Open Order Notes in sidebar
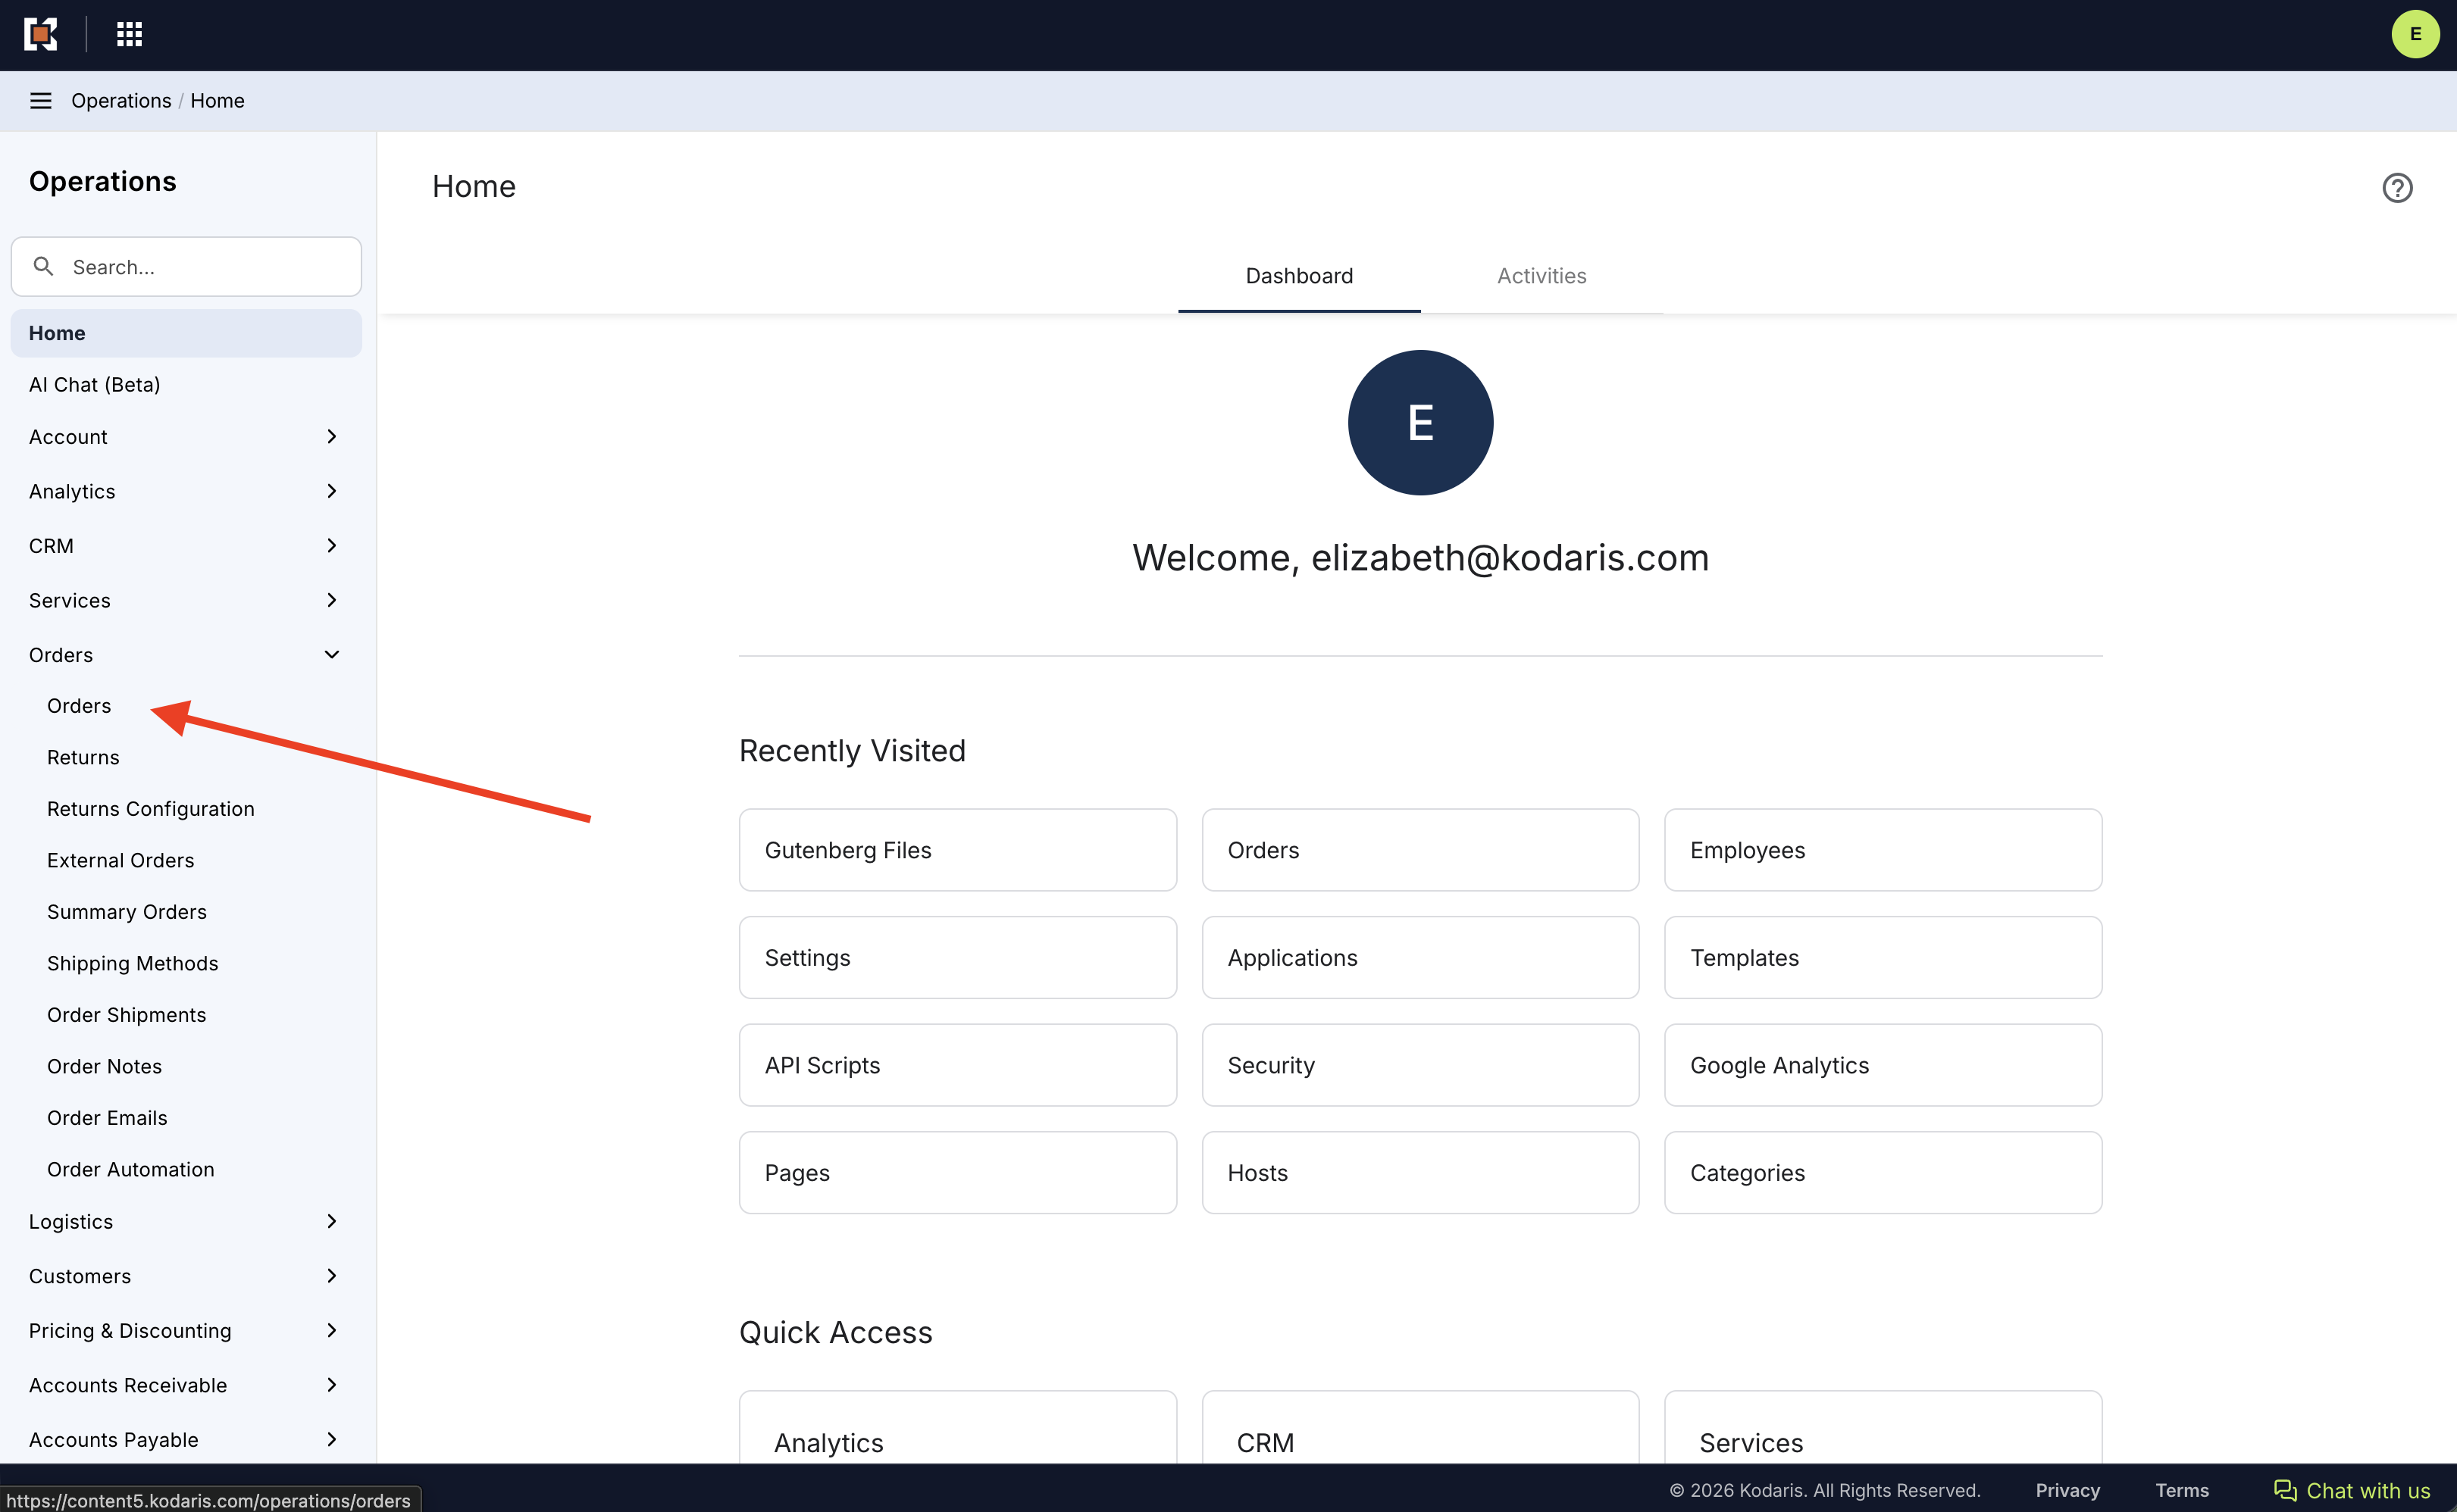Screen dimensions: 2457x1512 105,1067
